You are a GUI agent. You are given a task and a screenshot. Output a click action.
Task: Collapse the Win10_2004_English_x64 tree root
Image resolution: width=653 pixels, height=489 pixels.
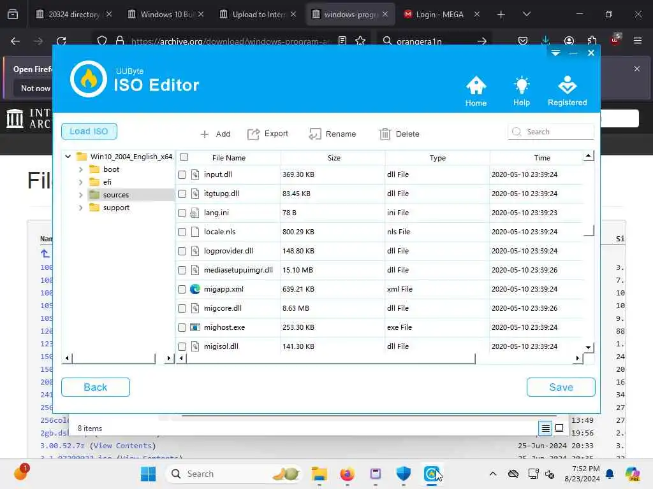pyautogui.click(x=68, y=157)
